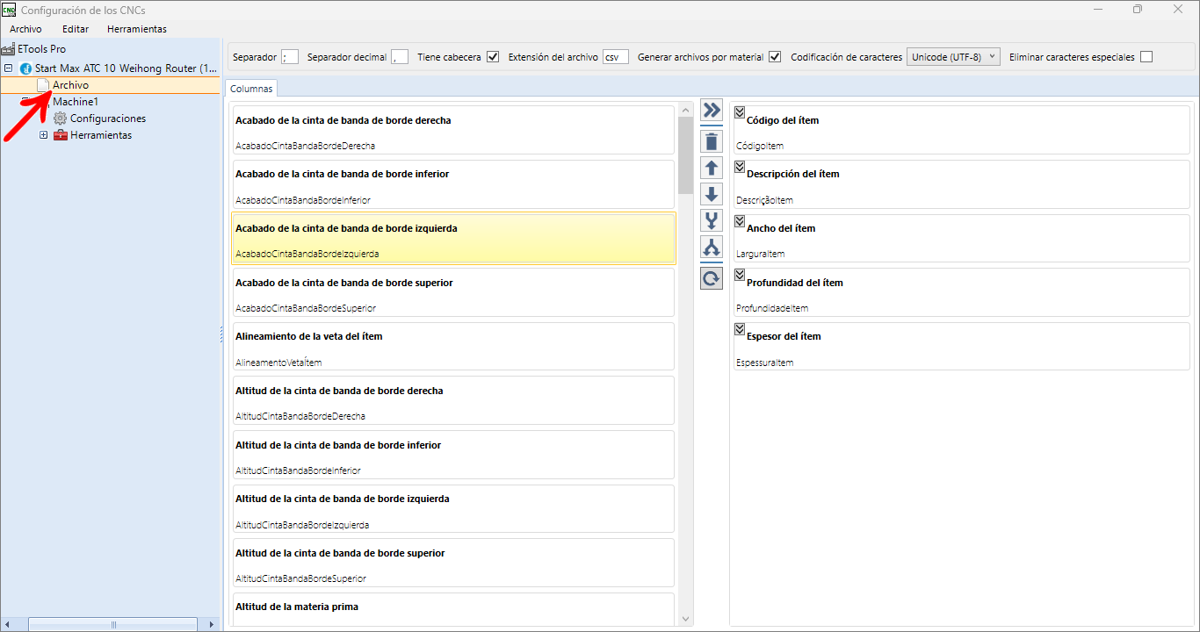Click the tree panel scroll-left arrow
The image size is (1200, 632).
point(8,624)
